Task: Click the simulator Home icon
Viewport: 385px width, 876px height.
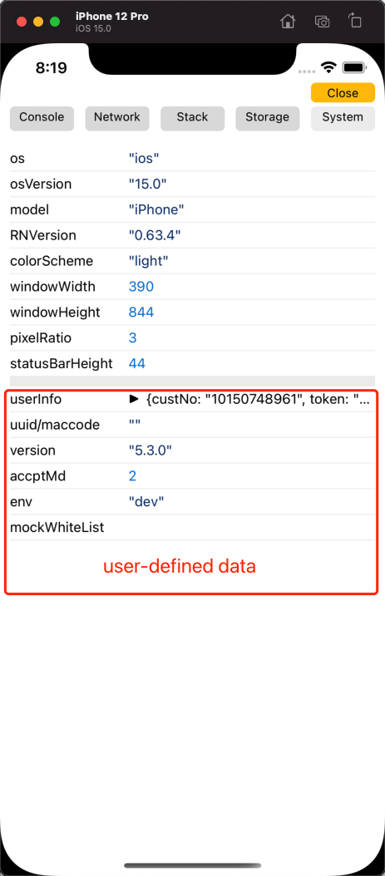Action: tap(287, 22)
